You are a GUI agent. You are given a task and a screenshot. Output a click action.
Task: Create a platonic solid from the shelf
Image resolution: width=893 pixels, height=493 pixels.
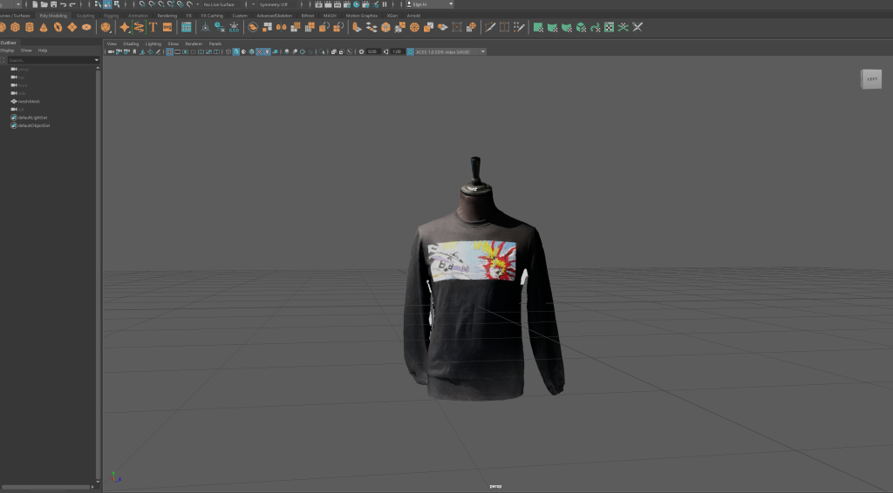pos(106,27)
